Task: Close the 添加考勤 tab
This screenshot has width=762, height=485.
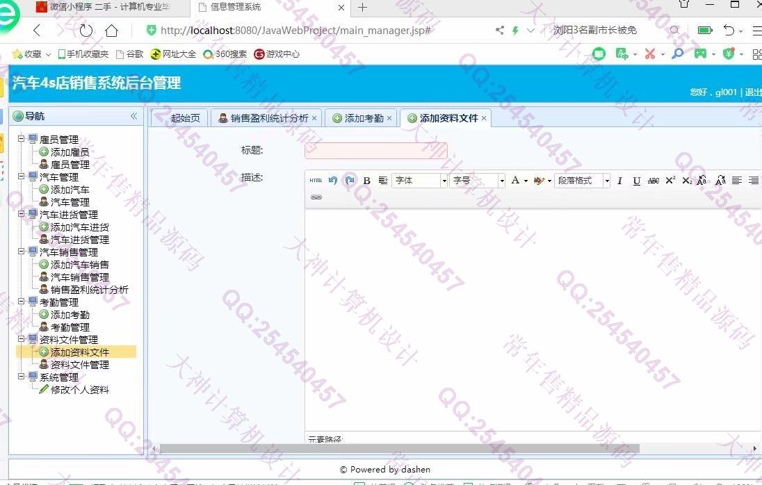Action: [389, 118]
